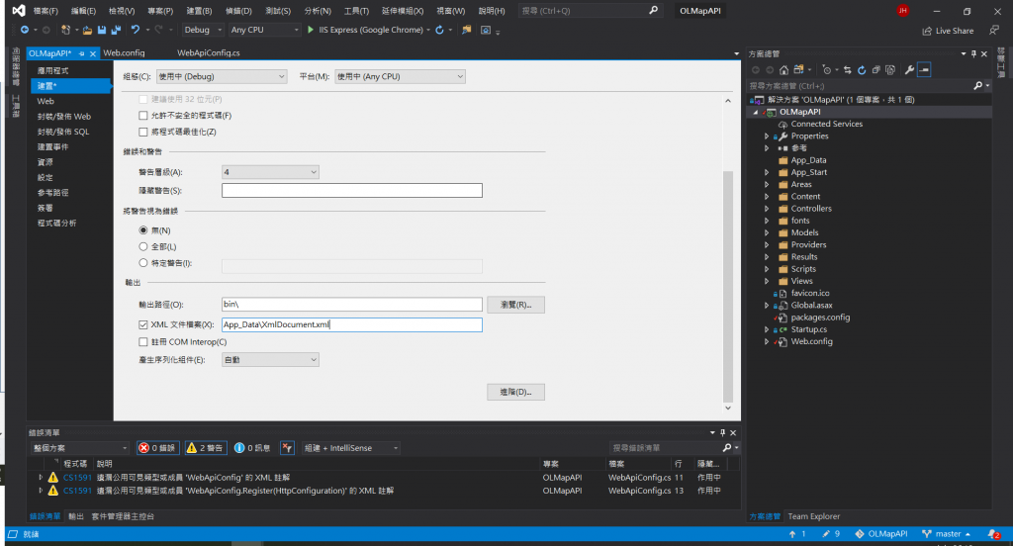Viewport: 1013px width, 546px height.
Task: Click Sync with Active Document icon
Action: [x=848, y=70]
